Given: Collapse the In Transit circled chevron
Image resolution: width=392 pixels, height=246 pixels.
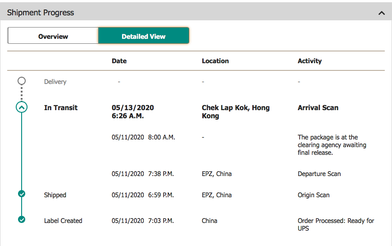Looking at the screenshot, I should [x=22, y=107].
